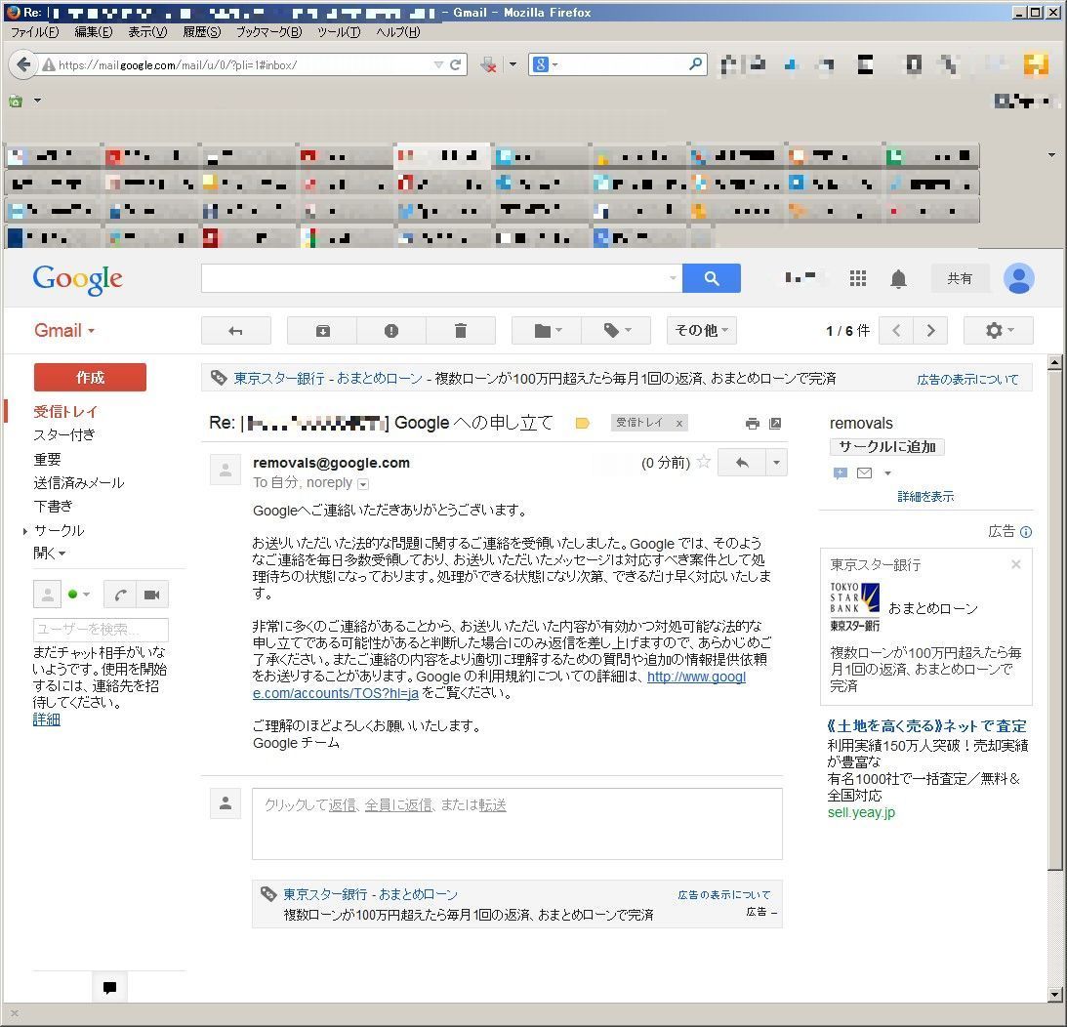The image size is (1067, 1027).
Task: Open the move-to folder dropdown
Action: [547, 331]
